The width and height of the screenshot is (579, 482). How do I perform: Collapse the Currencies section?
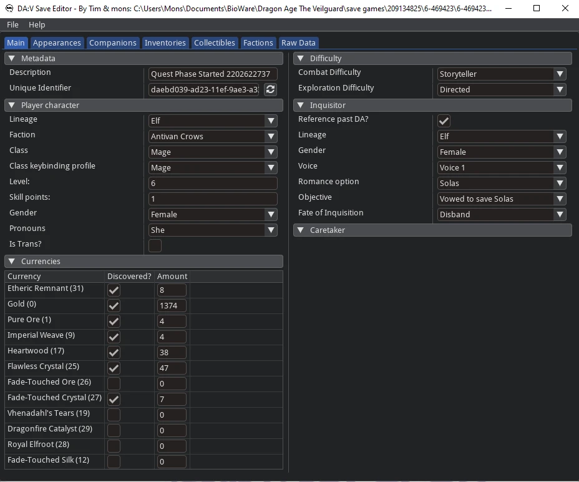(12, 261)
